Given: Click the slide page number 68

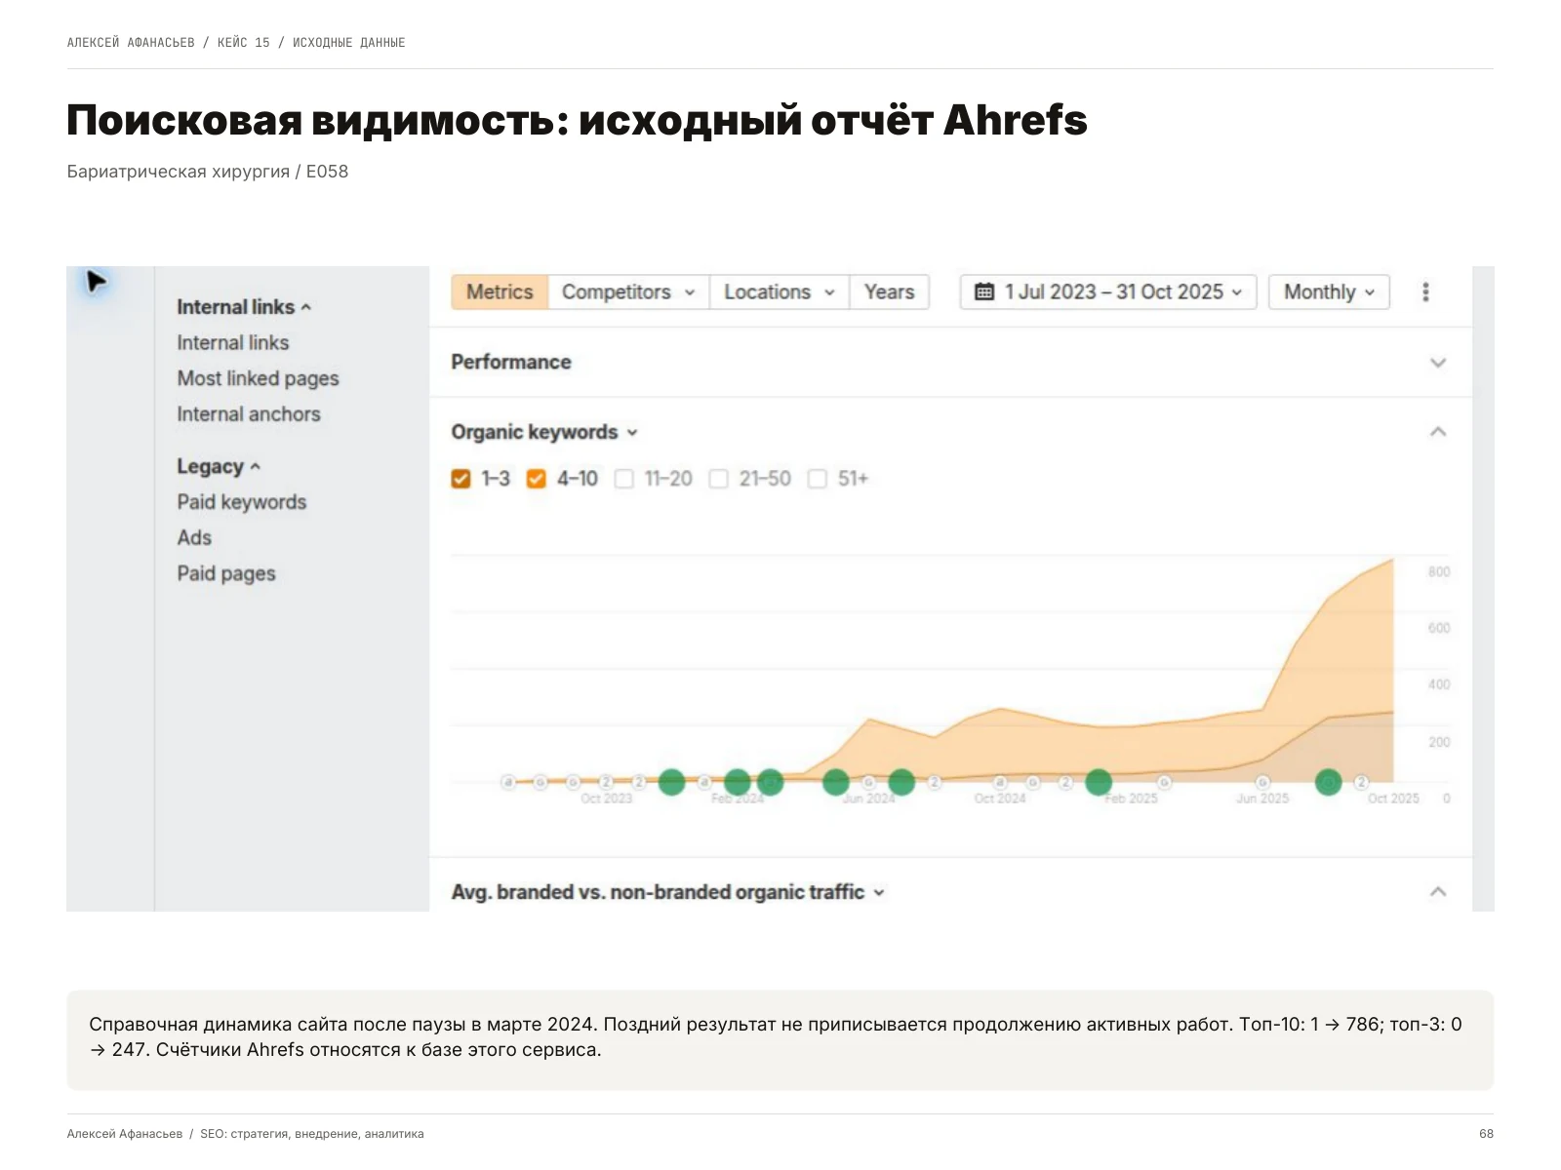Looking at the screenshot, I should (1486, 1134).
